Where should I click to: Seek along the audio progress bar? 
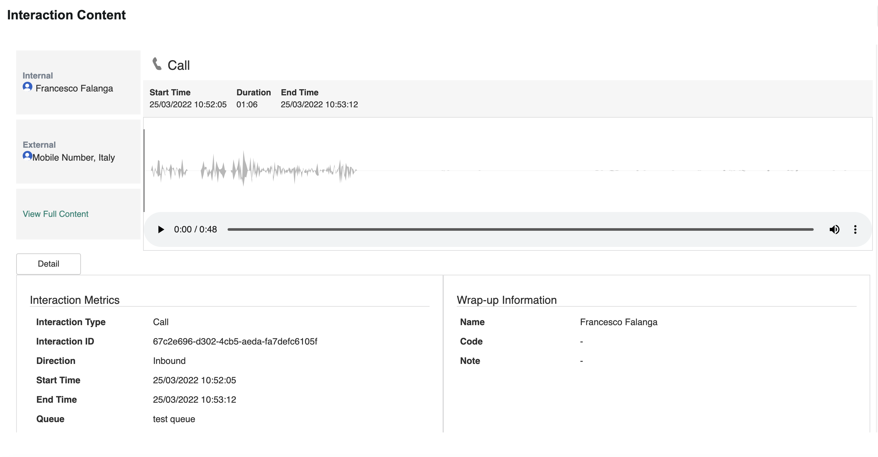520,229
